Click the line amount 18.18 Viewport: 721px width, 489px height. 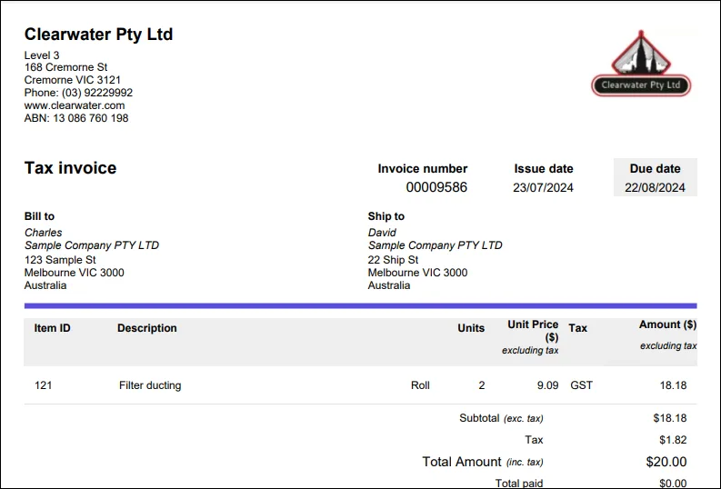click(x=673, y=385)
